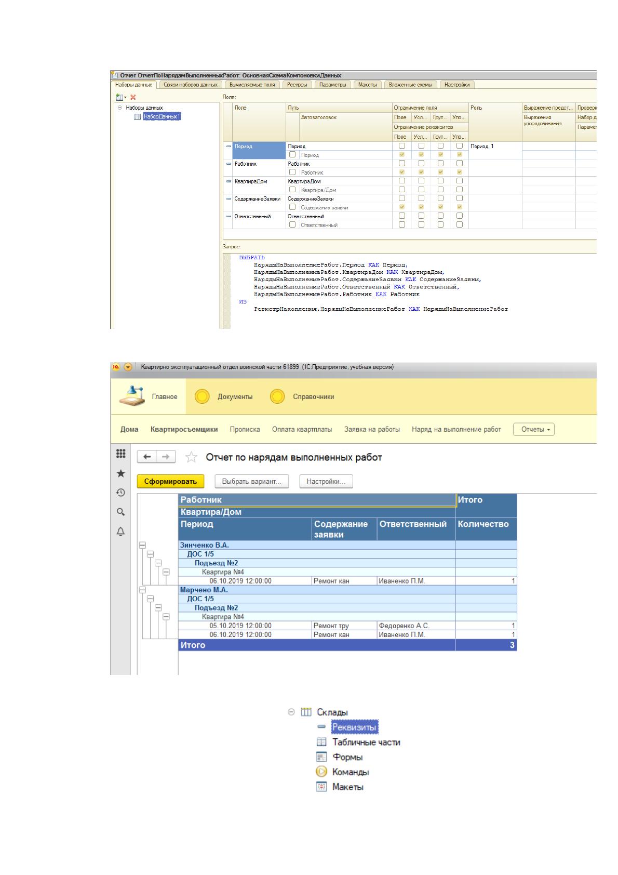Click the Сформировать button
The width and height of the screenshot is (618, 875).
click(x=171, y=481)
